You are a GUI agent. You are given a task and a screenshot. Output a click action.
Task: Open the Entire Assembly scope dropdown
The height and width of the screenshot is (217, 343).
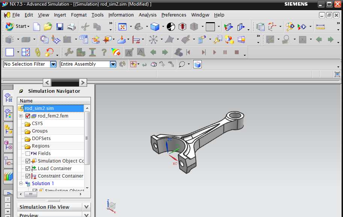click(x=113, y=64)
